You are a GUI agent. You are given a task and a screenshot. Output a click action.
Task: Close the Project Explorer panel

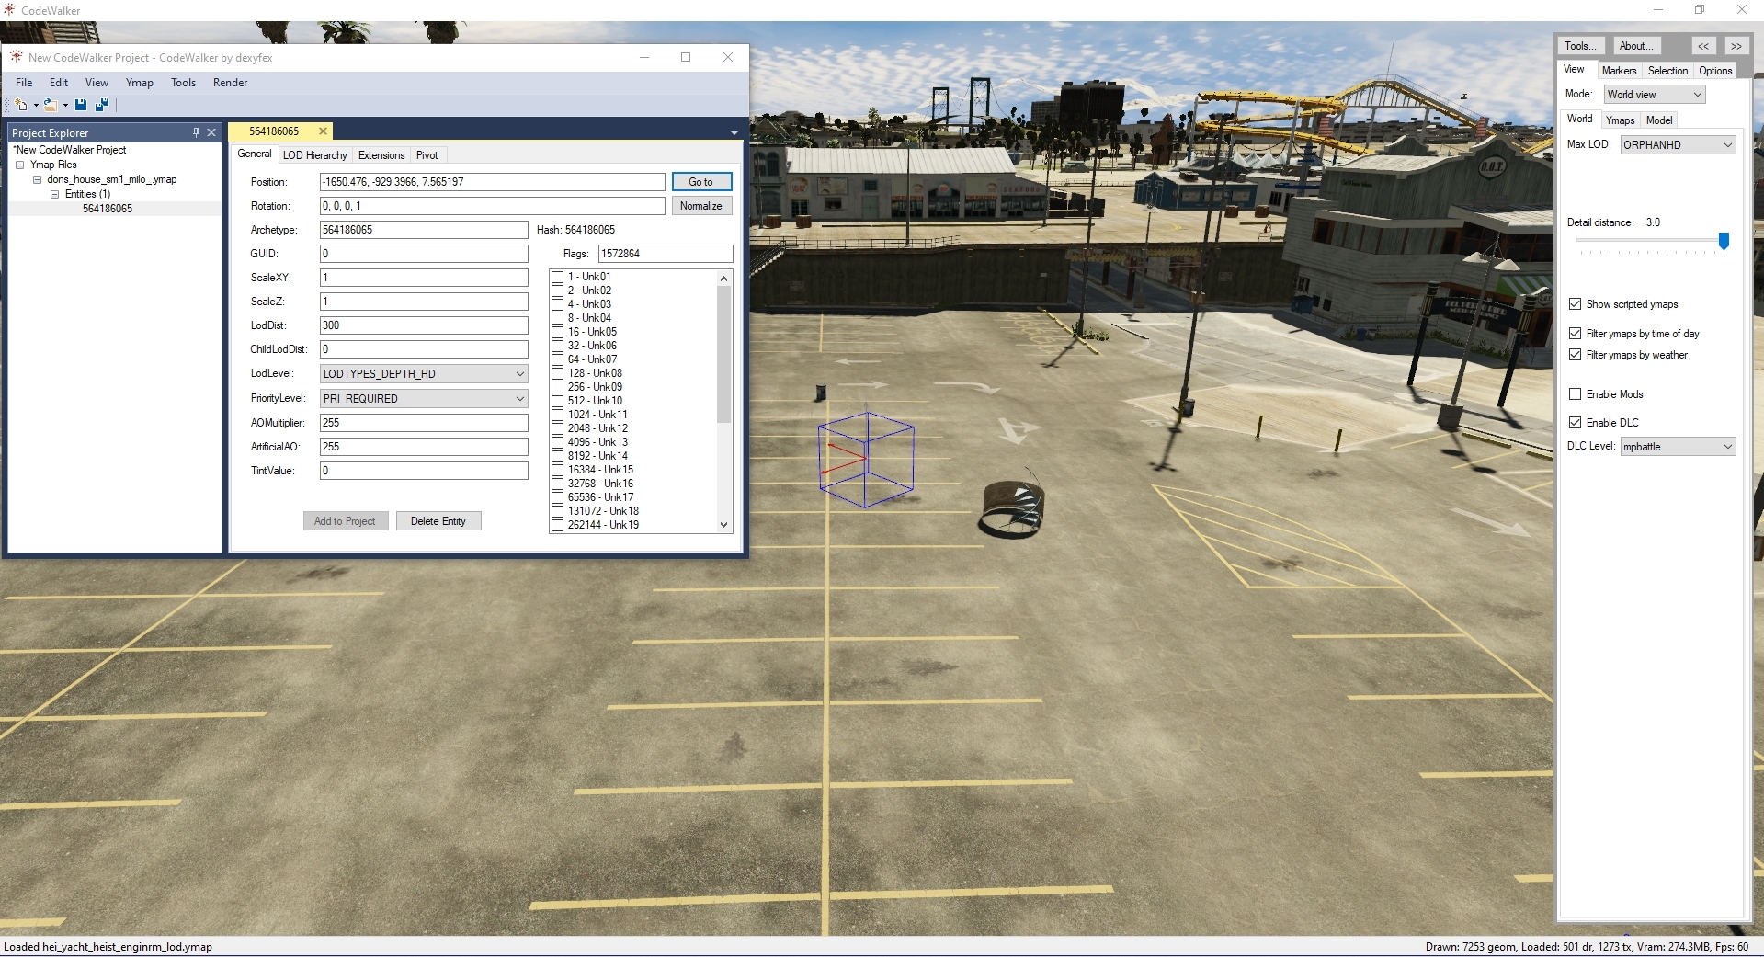(x=211, y=132)
